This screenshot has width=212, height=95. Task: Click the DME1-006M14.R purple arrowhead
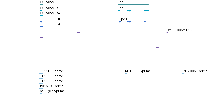(x=167, y=33)
